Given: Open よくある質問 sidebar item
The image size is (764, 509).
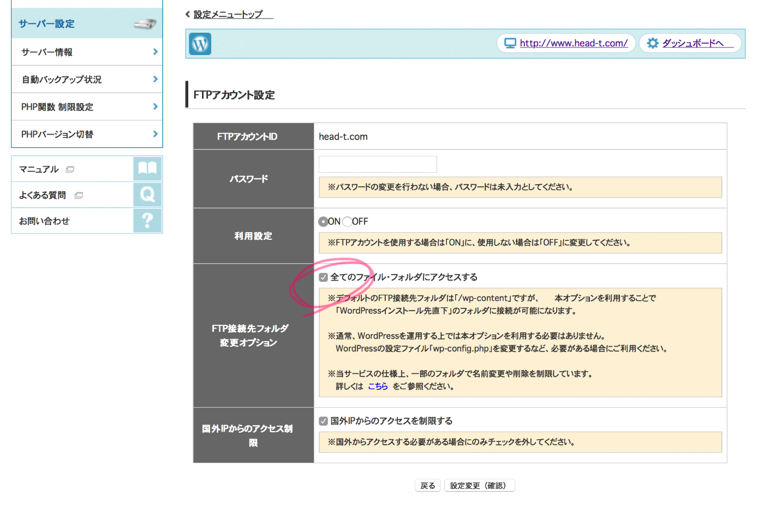Looking at the screenshot, I should [87, 195].
